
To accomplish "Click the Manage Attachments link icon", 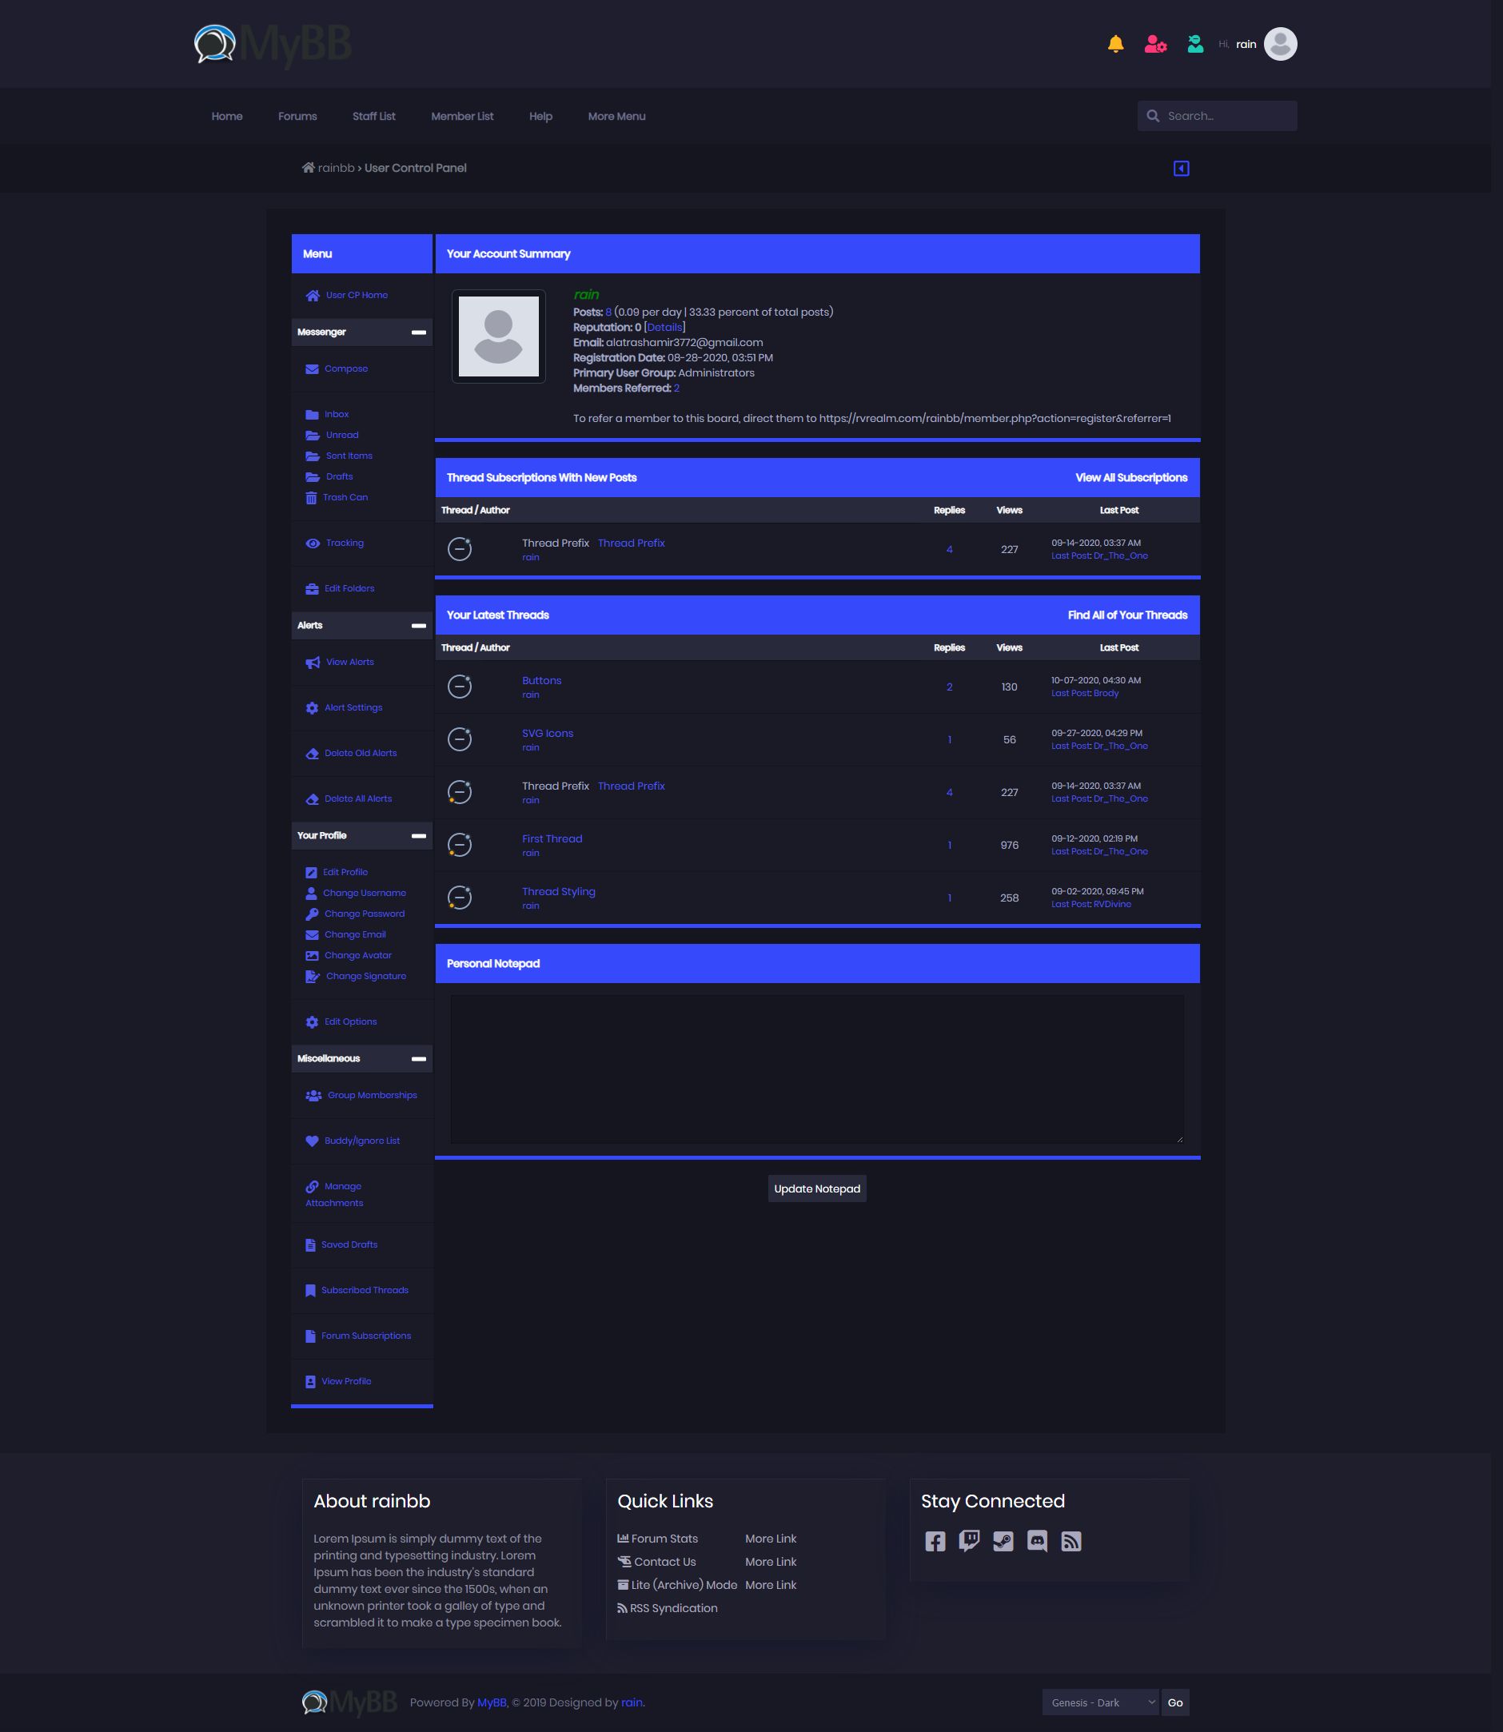I will click(312, 1186).
